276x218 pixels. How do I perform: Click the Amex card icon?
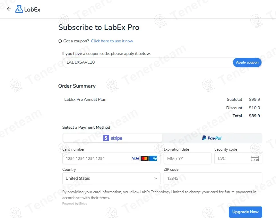153,158
